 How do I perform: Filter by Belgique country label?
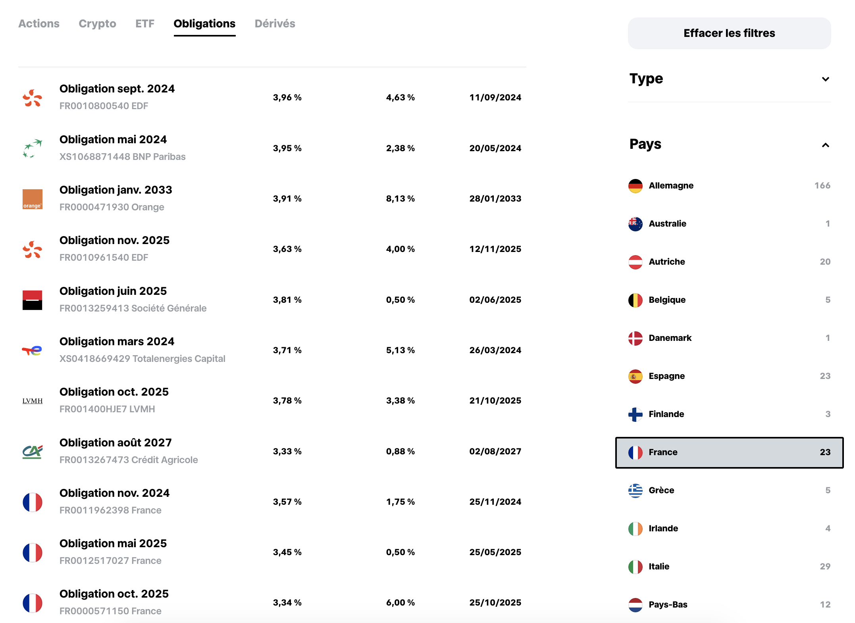tap(667, 300)
